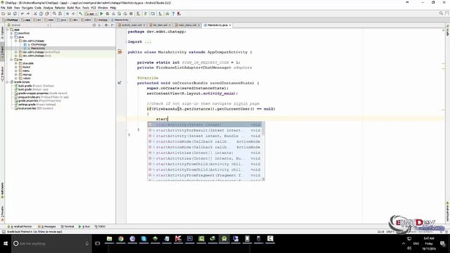Click the SDK Manager toolbar icon
450x253 pixels.
click(x=160, y=14)
